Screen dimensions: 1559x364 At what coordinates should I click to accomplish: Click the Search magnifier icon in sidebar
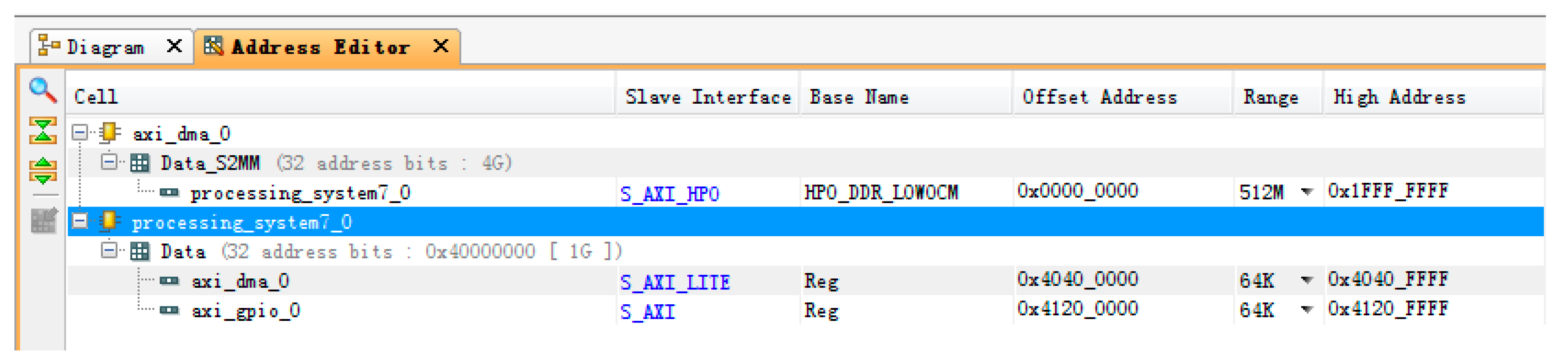coord(43,90)
